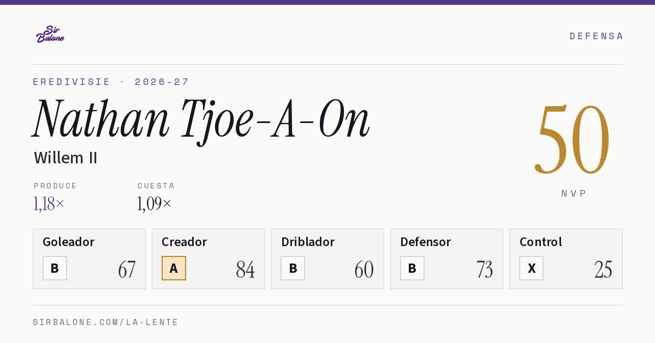Click the DEFENSA position label

click(596, 36)
